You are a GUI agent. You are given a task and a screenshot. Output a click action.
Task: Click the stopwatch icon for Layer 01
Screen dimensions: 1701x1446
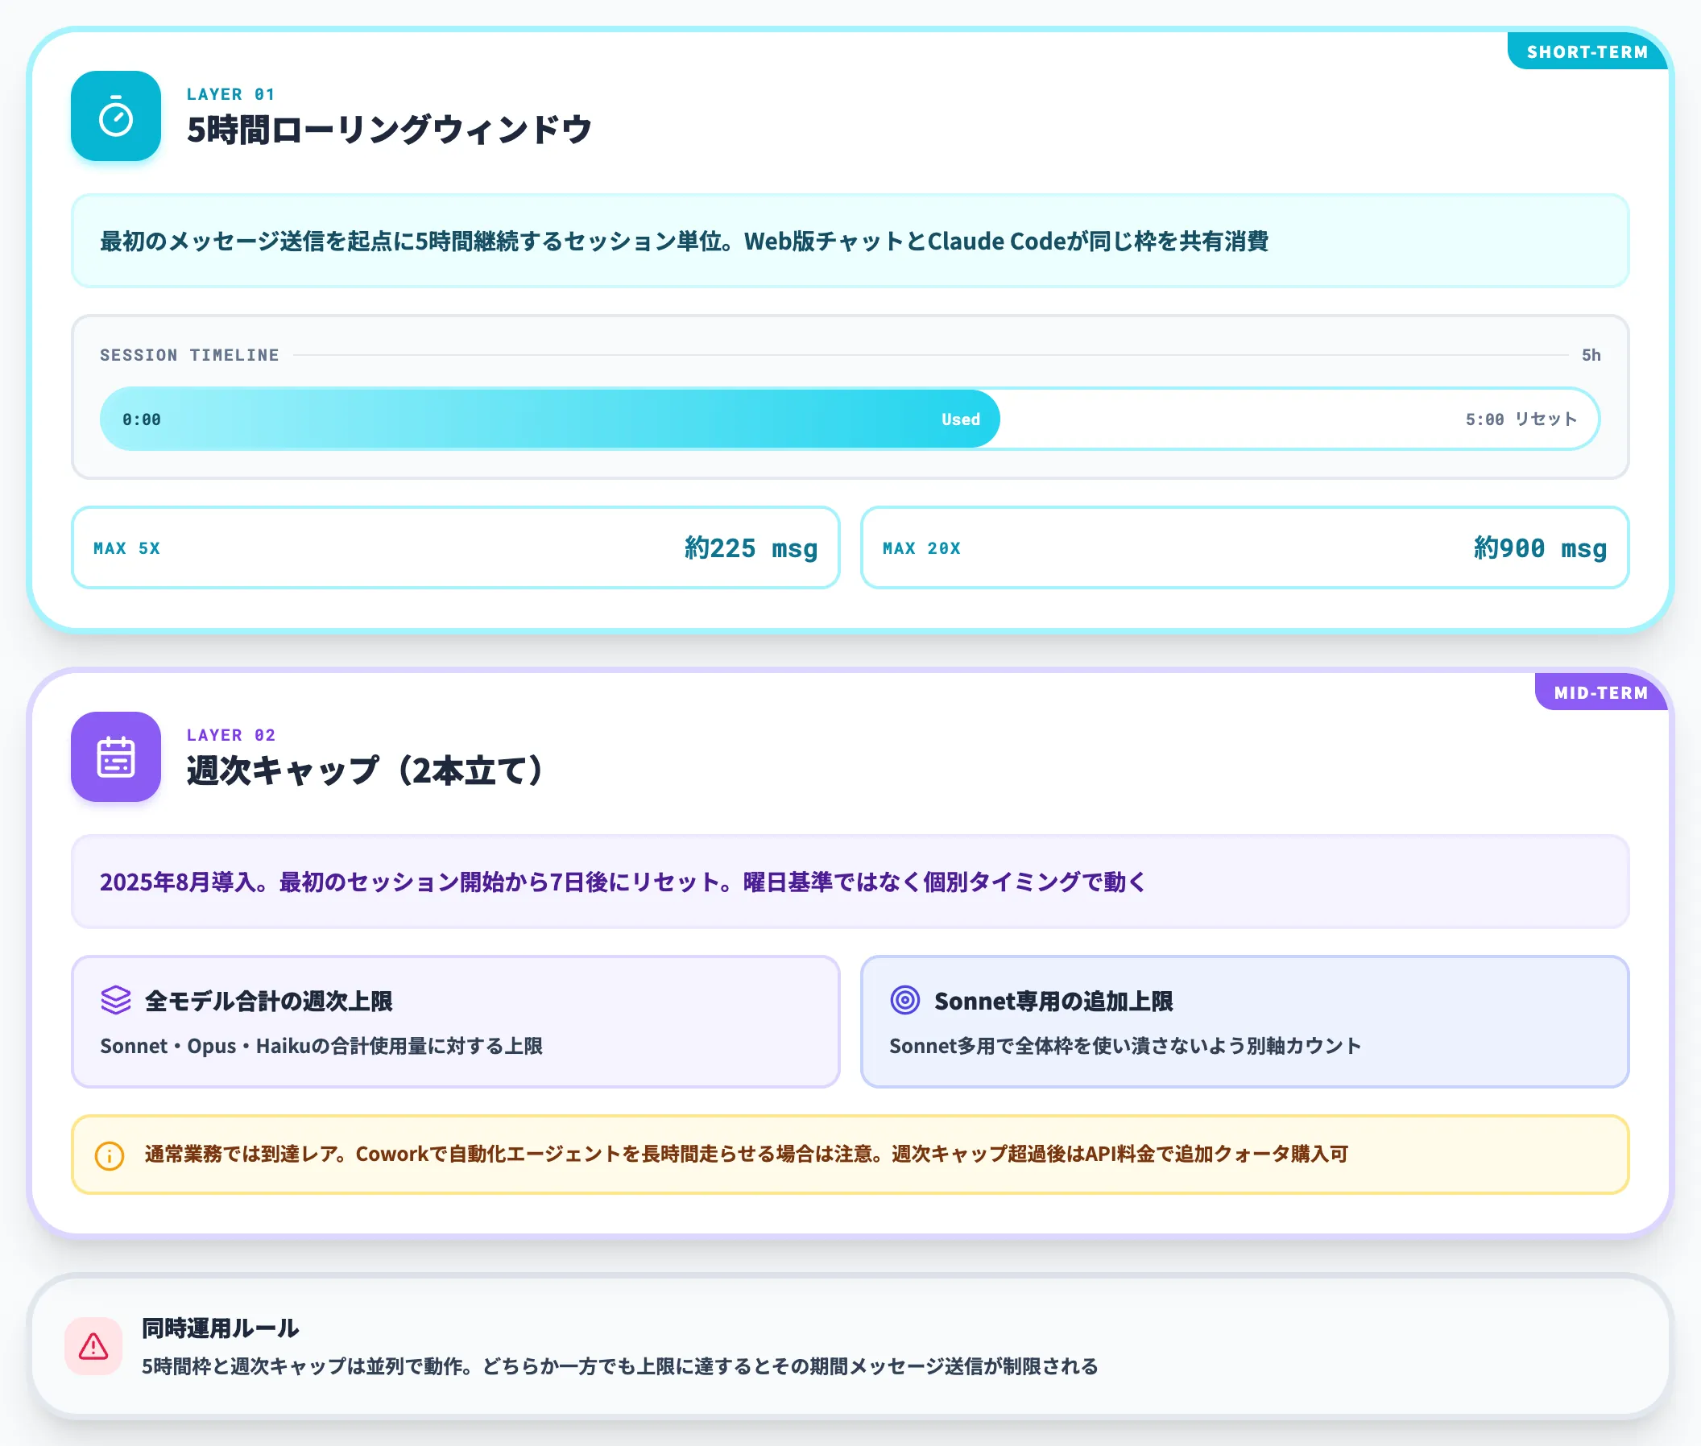[x=116, y=117]
